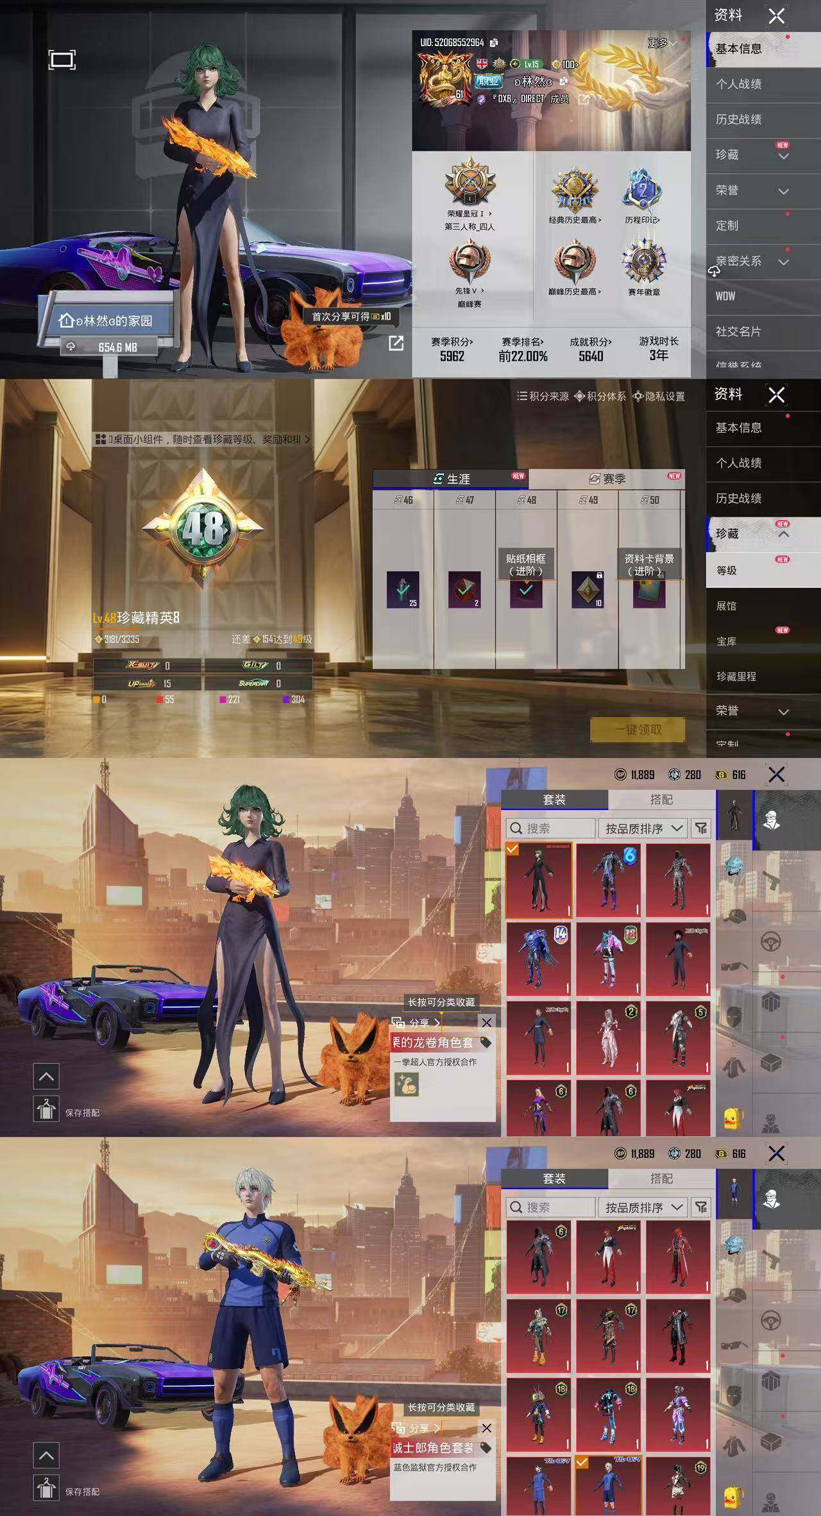Copy the UID using the copy icon
Image resolution: width=821 pixels, height=1516 pixels.
pyautogui.click(x=494, y=42)
